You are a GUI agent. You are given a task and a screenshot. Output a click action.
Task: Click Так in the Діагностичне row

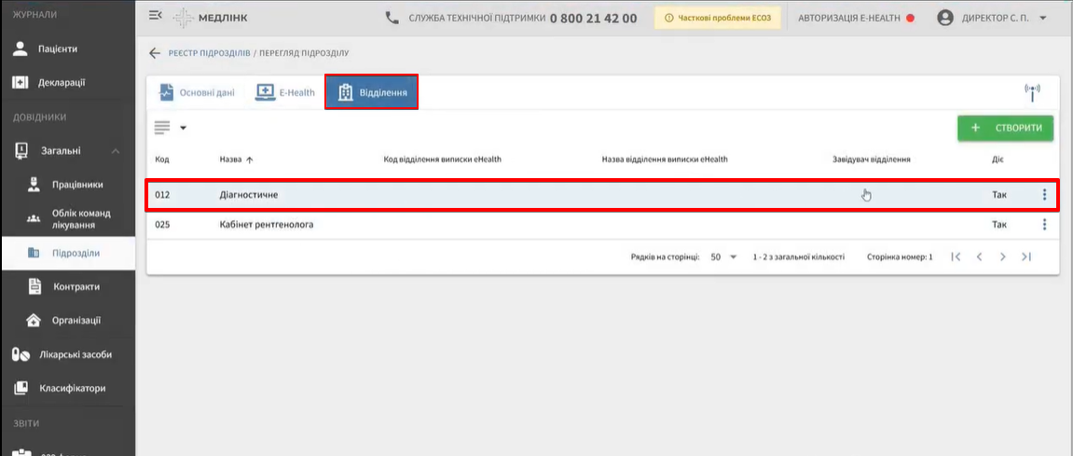click(999, 195)
